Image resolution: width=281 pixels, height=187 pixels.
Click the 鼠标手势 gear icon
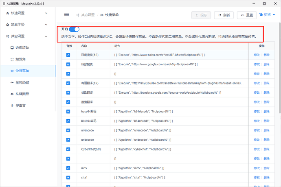point(7,25)
